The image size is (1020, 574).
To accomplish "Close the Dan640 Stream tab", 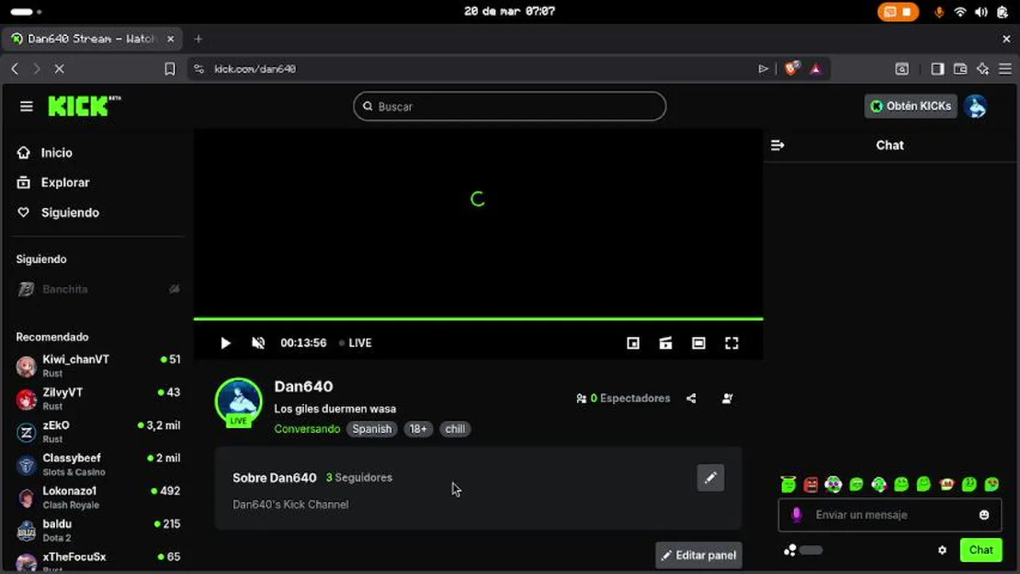I will 170,38.
